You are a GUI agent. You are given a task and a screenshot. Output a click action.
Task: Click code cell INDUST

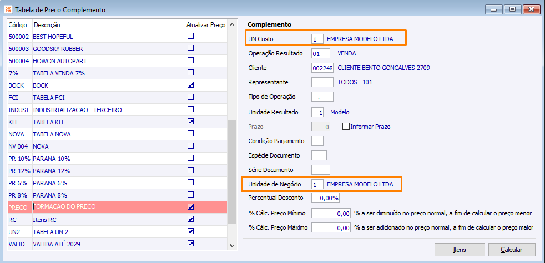(20, 110)
